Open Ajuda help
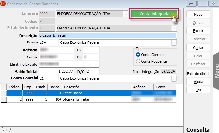Screen dimensions: 219x133 (x=198, y=81)
